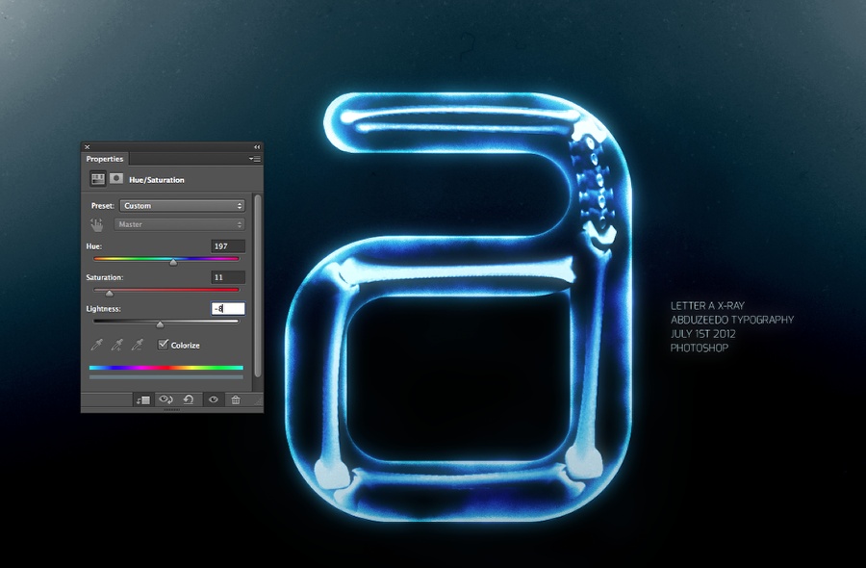Screen dimensions: 866x568
Task: Open the Master channel dropdown
Action: coord(179,224)
